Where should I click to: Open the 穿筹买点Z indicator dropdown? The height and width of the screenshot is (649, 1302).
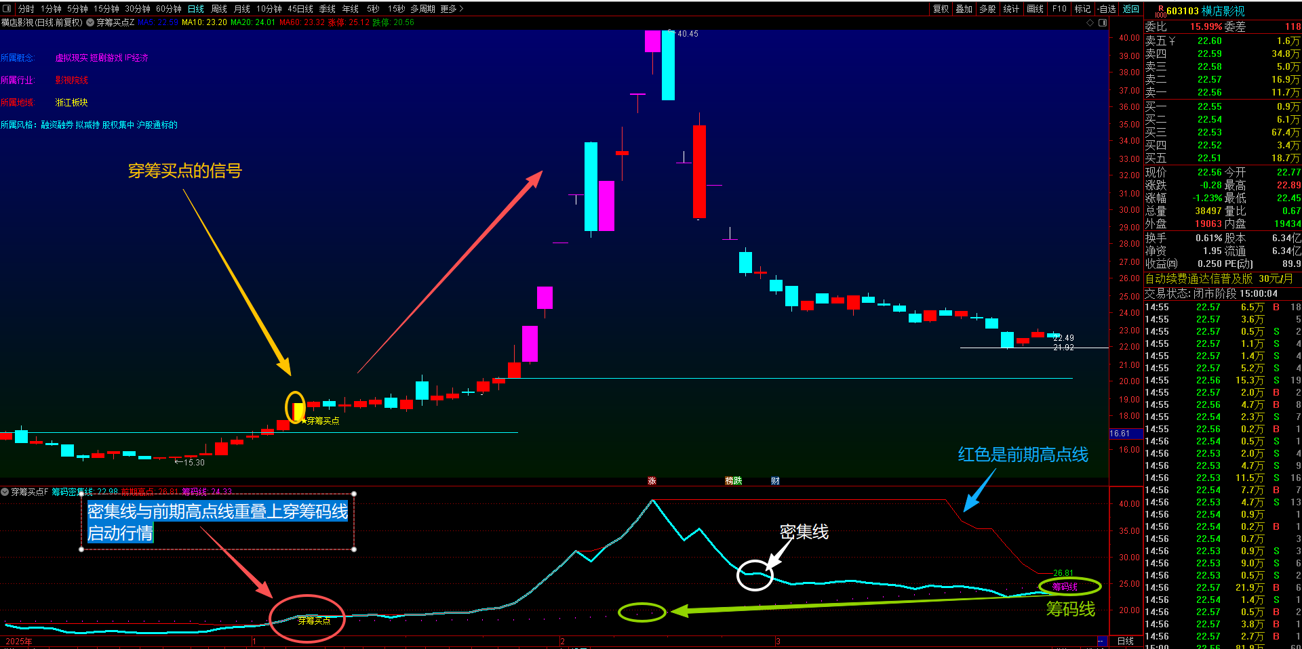(90, 22)
